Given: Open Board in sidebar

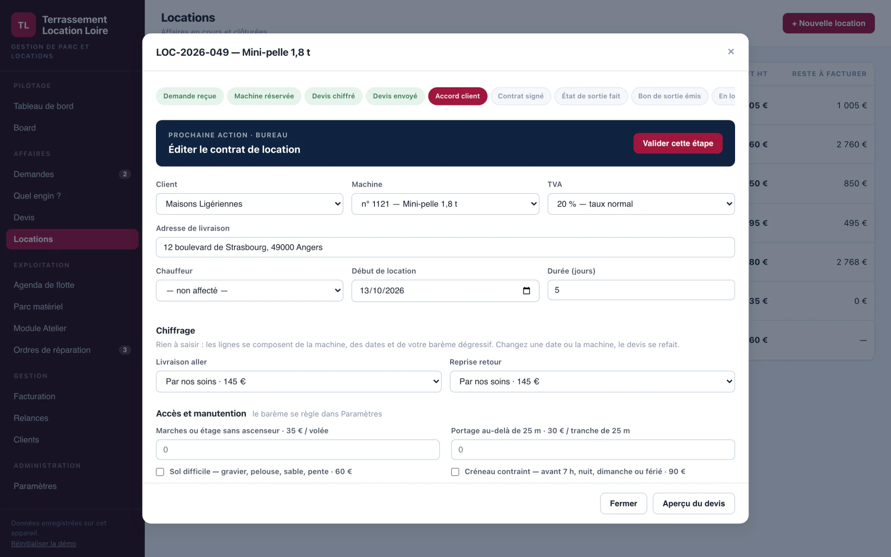Looking at the screenshot, I should tap(72, 128).
